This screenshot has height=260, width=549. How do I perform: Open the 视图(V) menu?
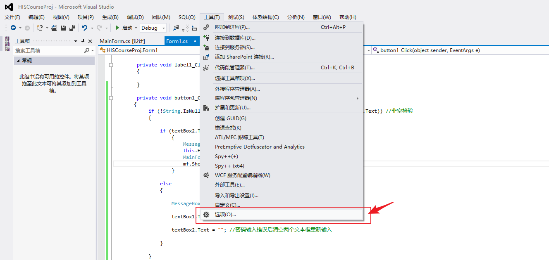pos(61,17)
